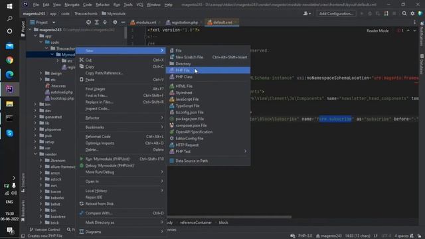Select package.json File entry
The width and height of the screenshot is (425, 239).
tap(208, 119)
